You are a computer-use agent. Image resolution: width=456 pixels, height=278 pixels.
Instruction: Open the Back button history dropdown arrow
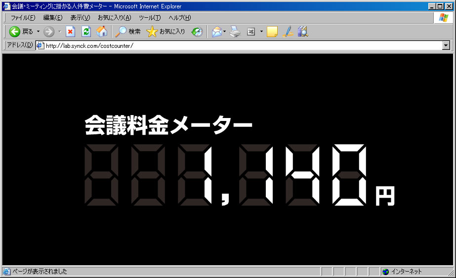[38, 32]
